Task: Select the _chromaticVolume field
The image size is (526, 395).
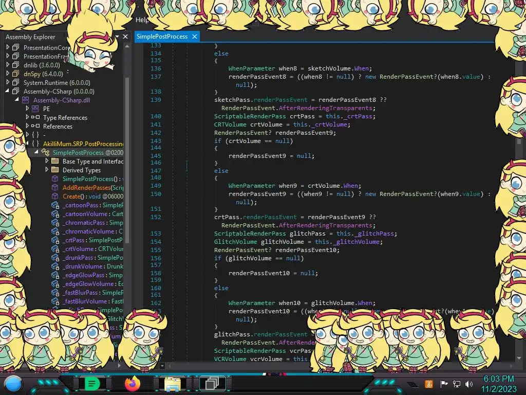Action: 93,231
